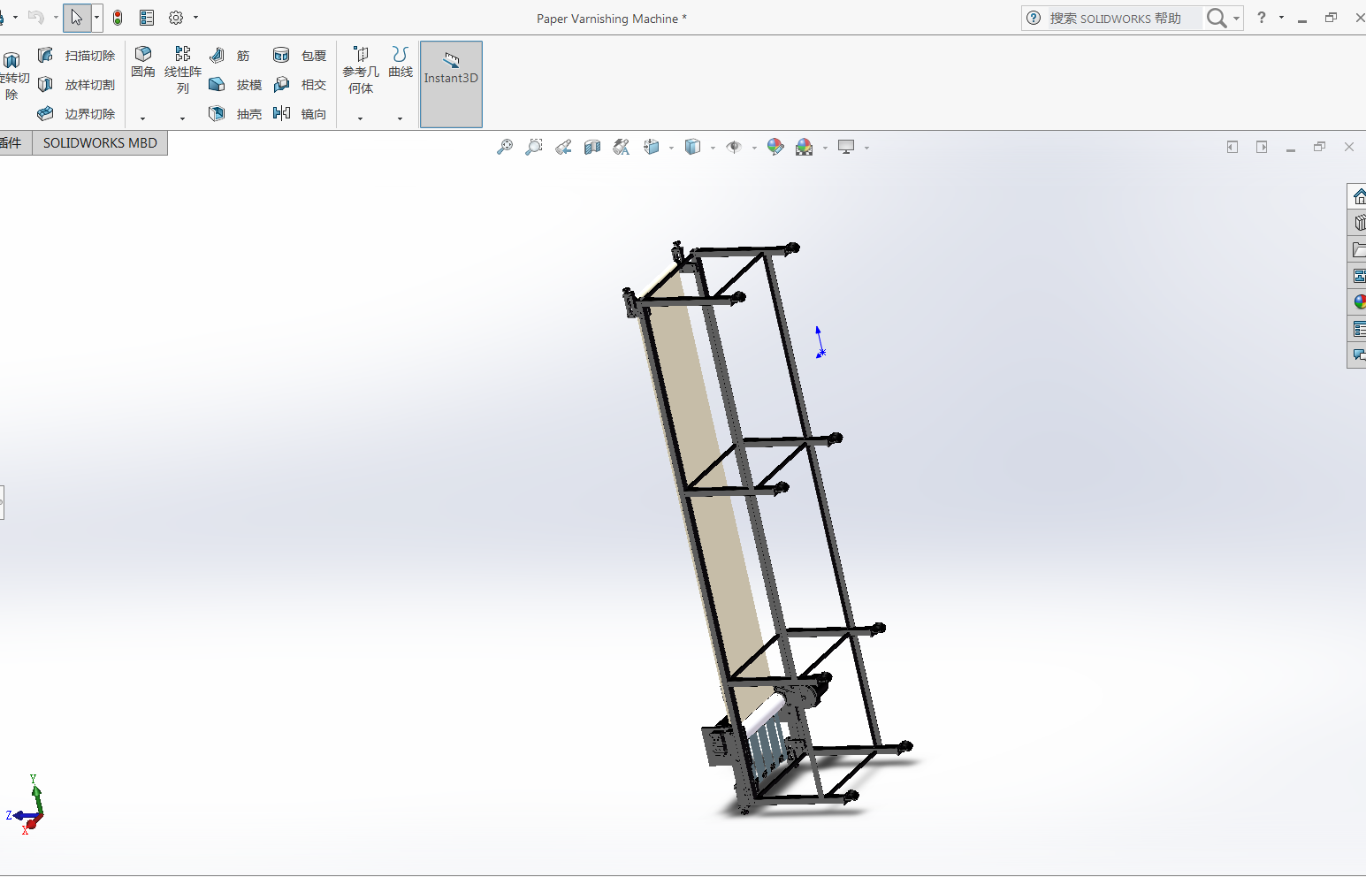The height and width of the screenshot is (877, 1366).
Task: Open the Appearances tab in task pane
Action: (x=1359, y=302)
